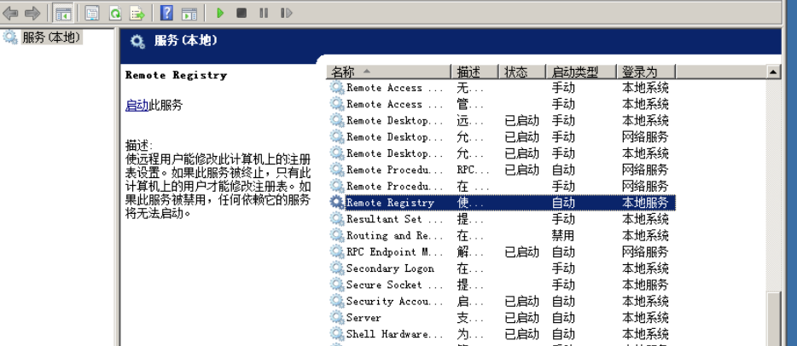797x346 pixels.
Task: Sort by the 状态 column header
Action: [522, 72]
